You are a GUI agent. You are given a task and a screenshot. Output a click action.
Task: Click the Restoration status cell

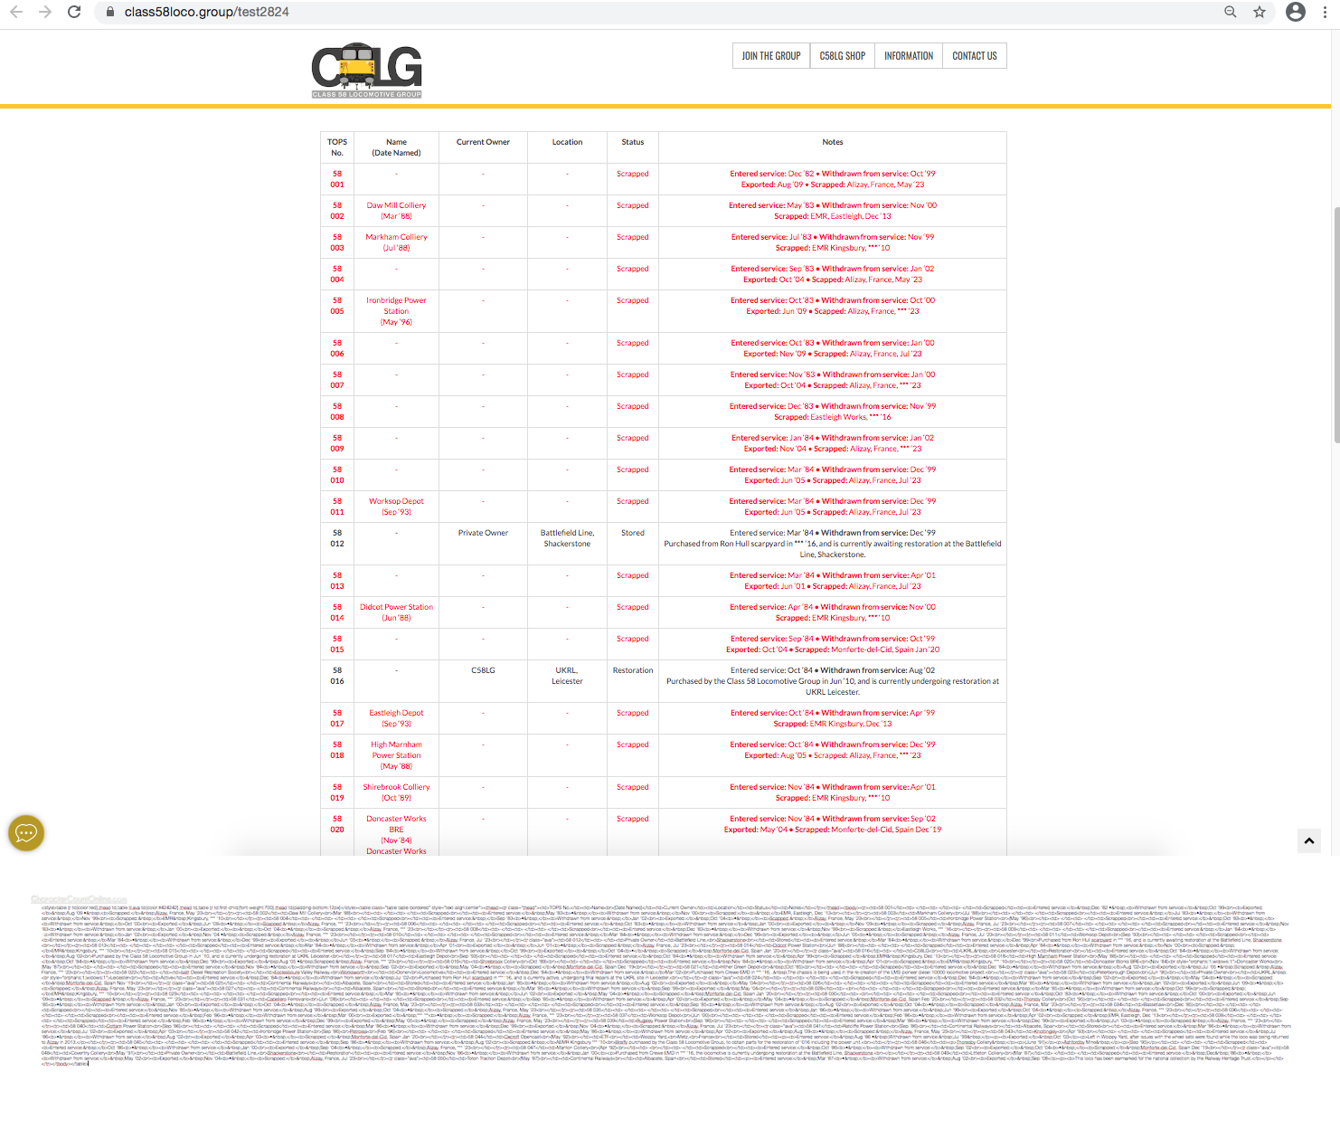[633, 681]
